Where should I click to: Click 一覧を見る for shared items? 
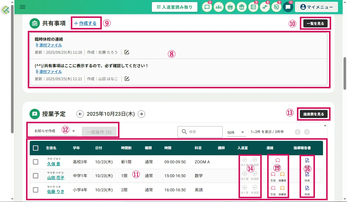tap(315, 23)
